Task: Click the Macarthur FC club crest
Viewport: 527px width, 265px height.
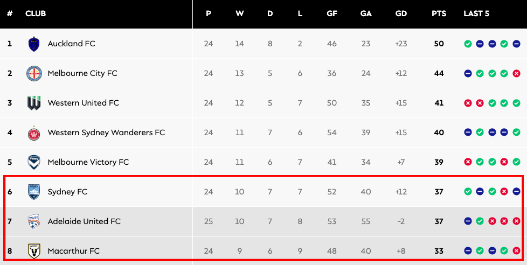Action: click(x=34, y=251)
